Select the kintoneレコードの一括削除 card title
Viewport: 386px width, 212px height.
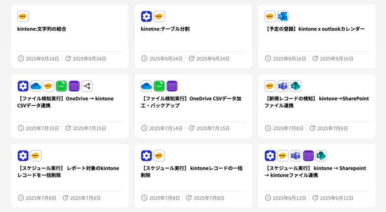coord(191,172)
